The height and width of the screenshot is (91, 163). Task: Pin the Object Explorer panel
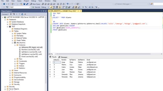point(44,11)
